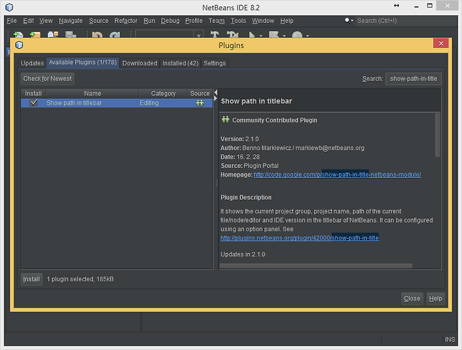
Task: Click the Run Project play icon
Action: point(252,35)
